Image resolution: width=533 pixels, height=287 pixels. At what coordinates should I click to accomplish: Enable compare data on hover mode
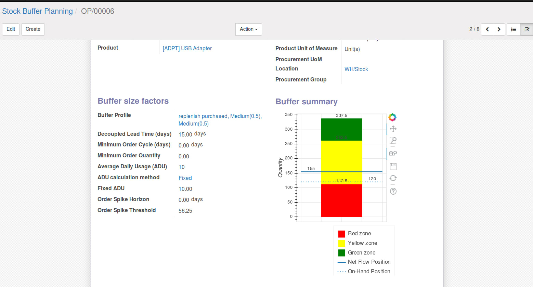click(x=393, y=154)
